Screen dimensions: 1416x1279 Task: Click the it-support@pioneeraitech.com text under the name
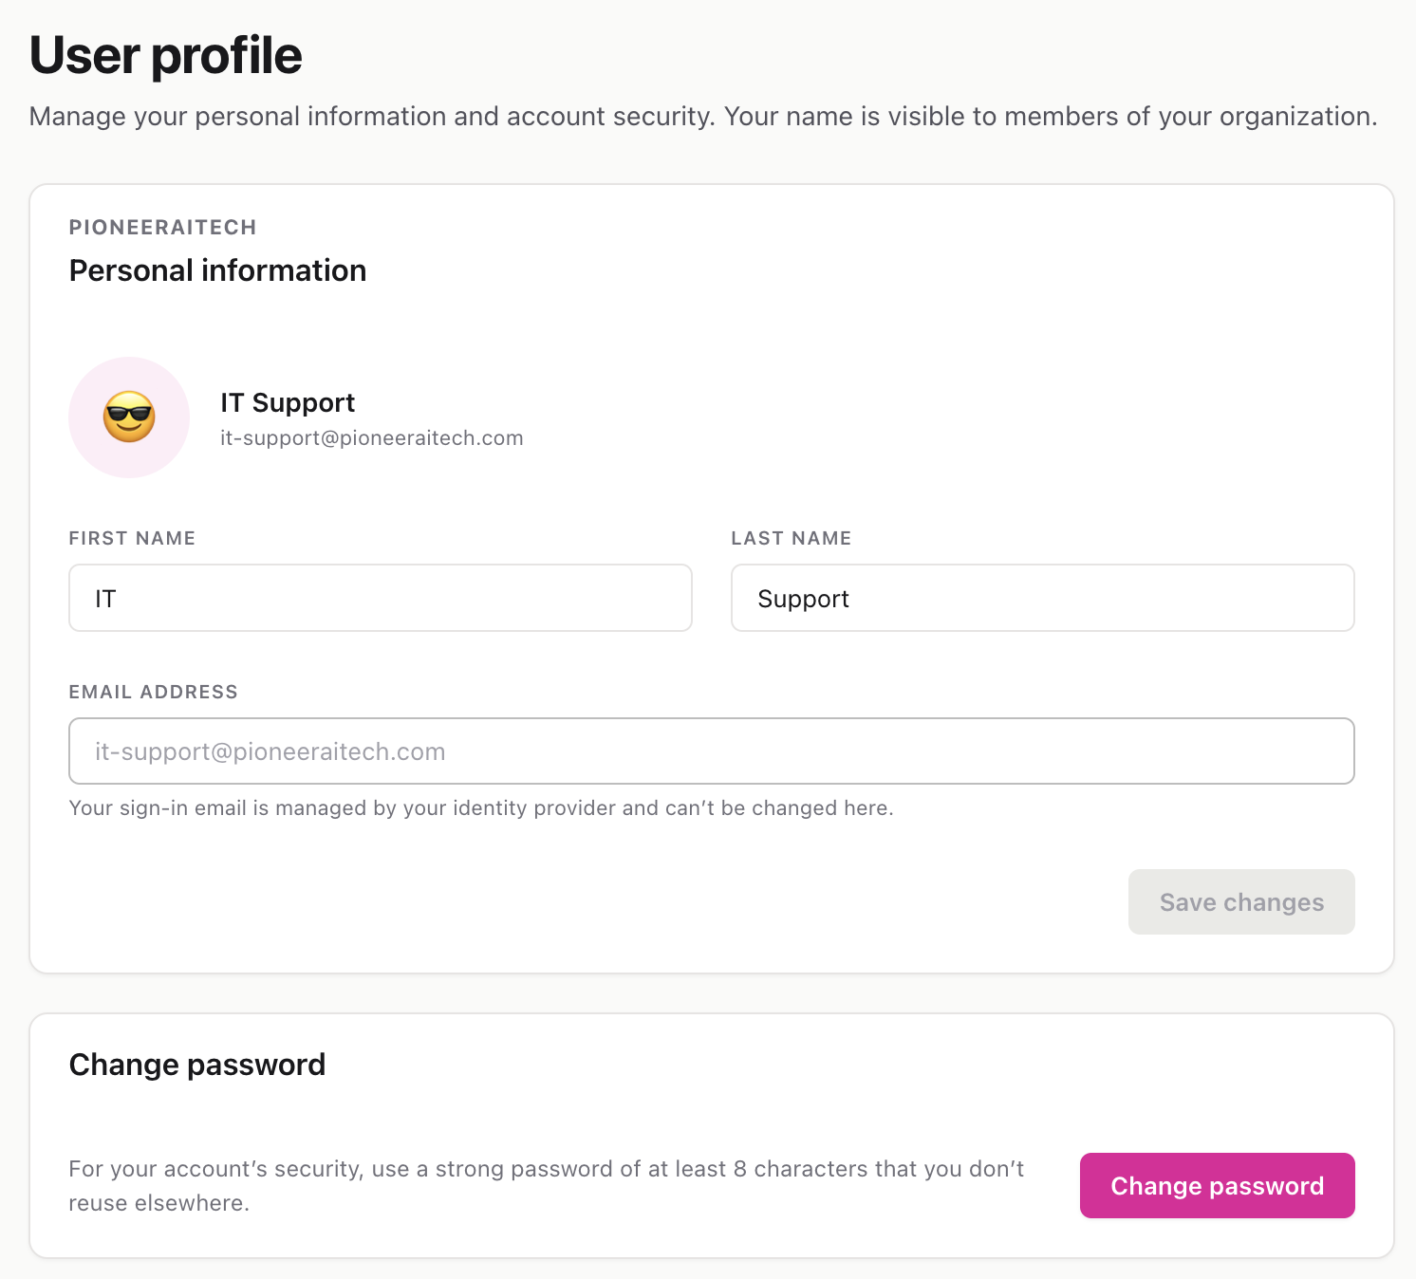372,438
